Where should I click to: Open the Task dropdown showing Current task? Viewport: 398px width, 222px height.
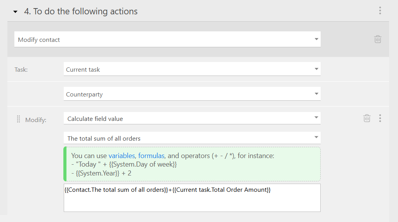[192, 69]
